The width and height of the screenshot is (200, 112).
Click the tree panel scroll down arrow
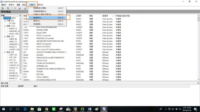coord(20,79)
